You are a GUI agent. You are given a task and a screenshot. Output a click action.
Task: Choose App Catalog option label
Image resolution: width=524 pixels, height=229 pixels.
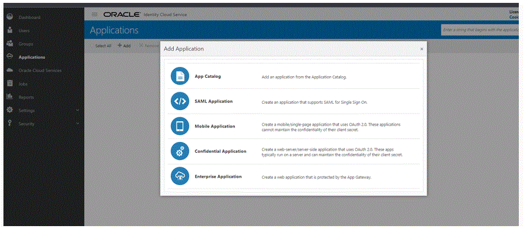[x=208, y=76]
